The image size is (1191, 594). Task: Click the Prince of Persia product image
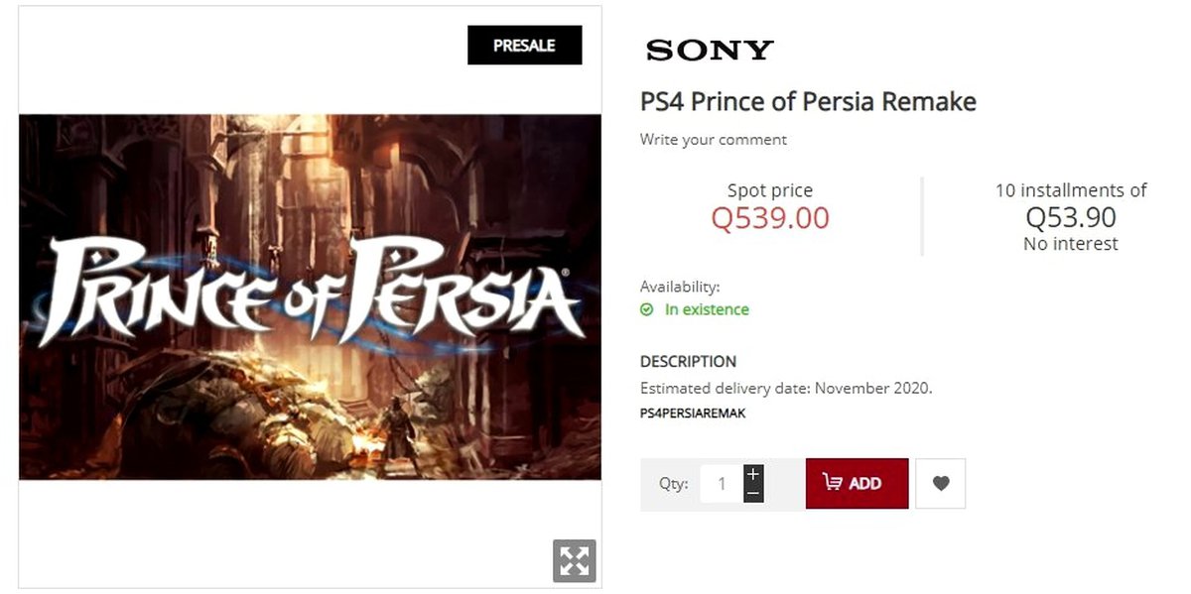(x=310, y=297)
